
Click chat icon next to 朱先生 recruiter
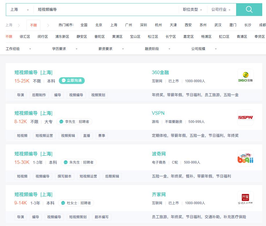66,162
